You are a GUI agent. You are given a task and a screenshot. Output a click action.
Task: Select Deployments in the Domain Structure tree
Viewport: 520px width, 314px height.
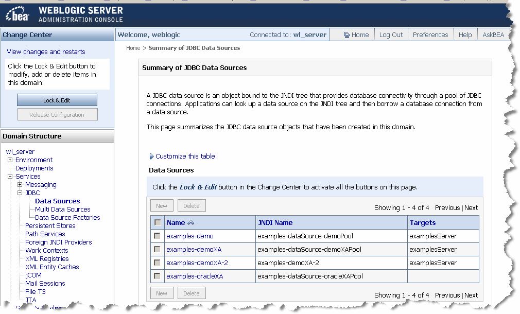(x=34, y=168)
